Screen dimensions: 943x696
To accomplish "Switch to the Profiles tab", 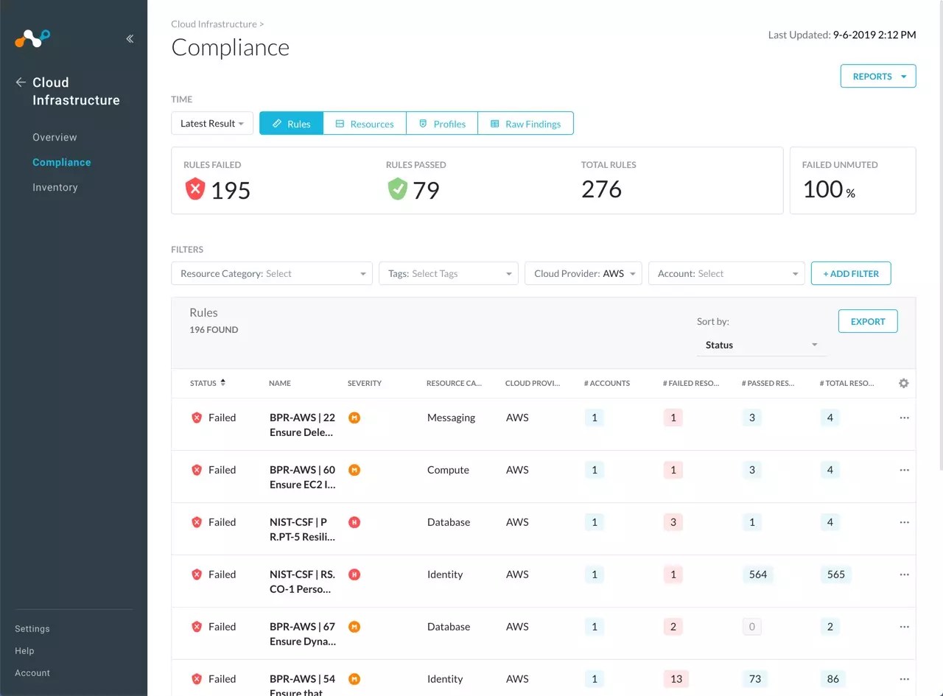I will 442,124.
